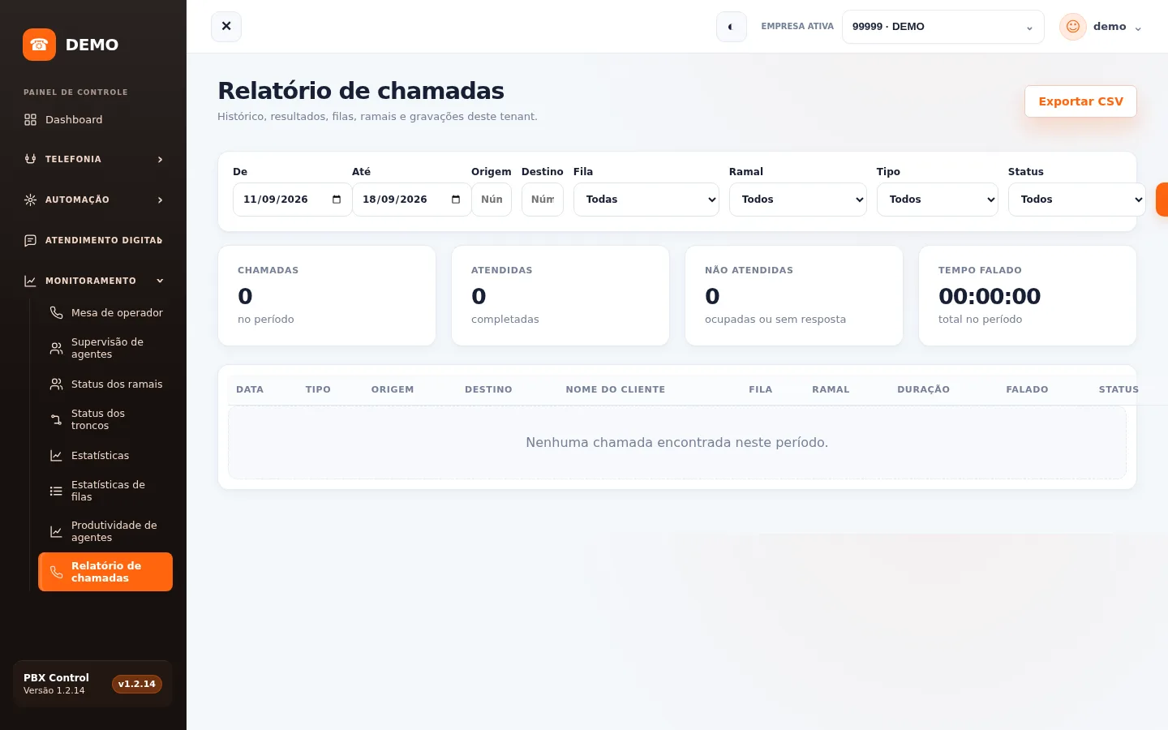Click the Status dos ramais users icon

tap(56, 384)
